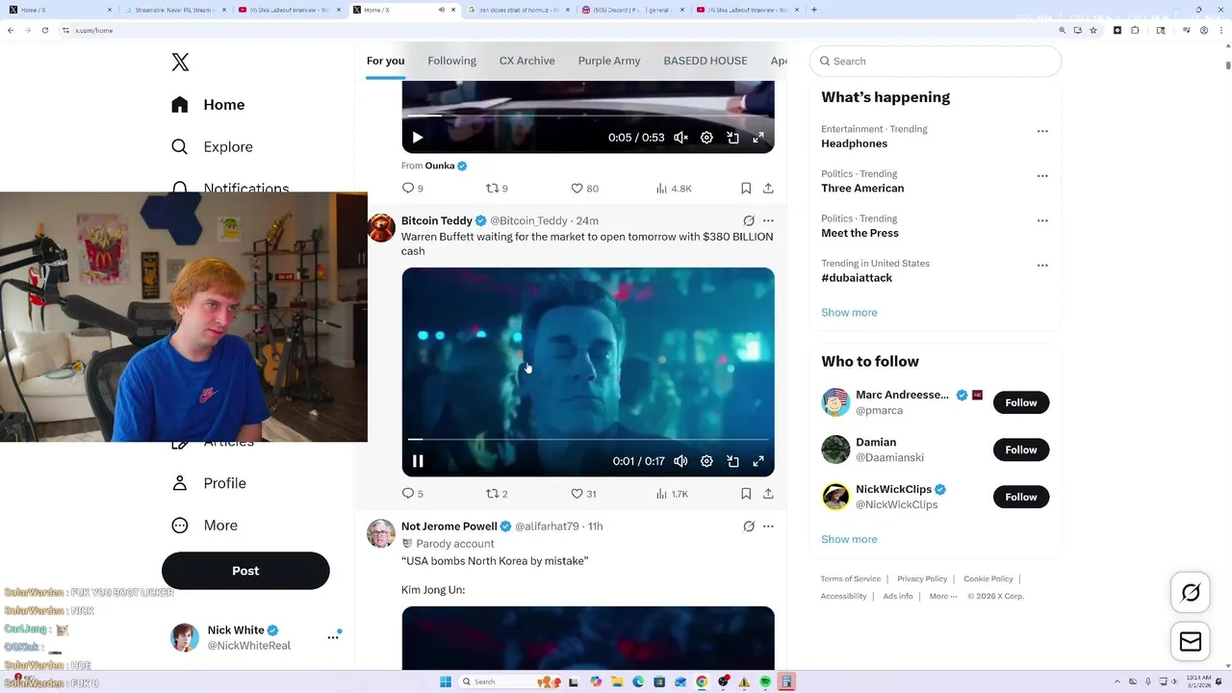Screen dimensions: 1232x693
Task: Open the BASEDD HOUSE tab
Action: pyautogui.click(x=705, y=61)
